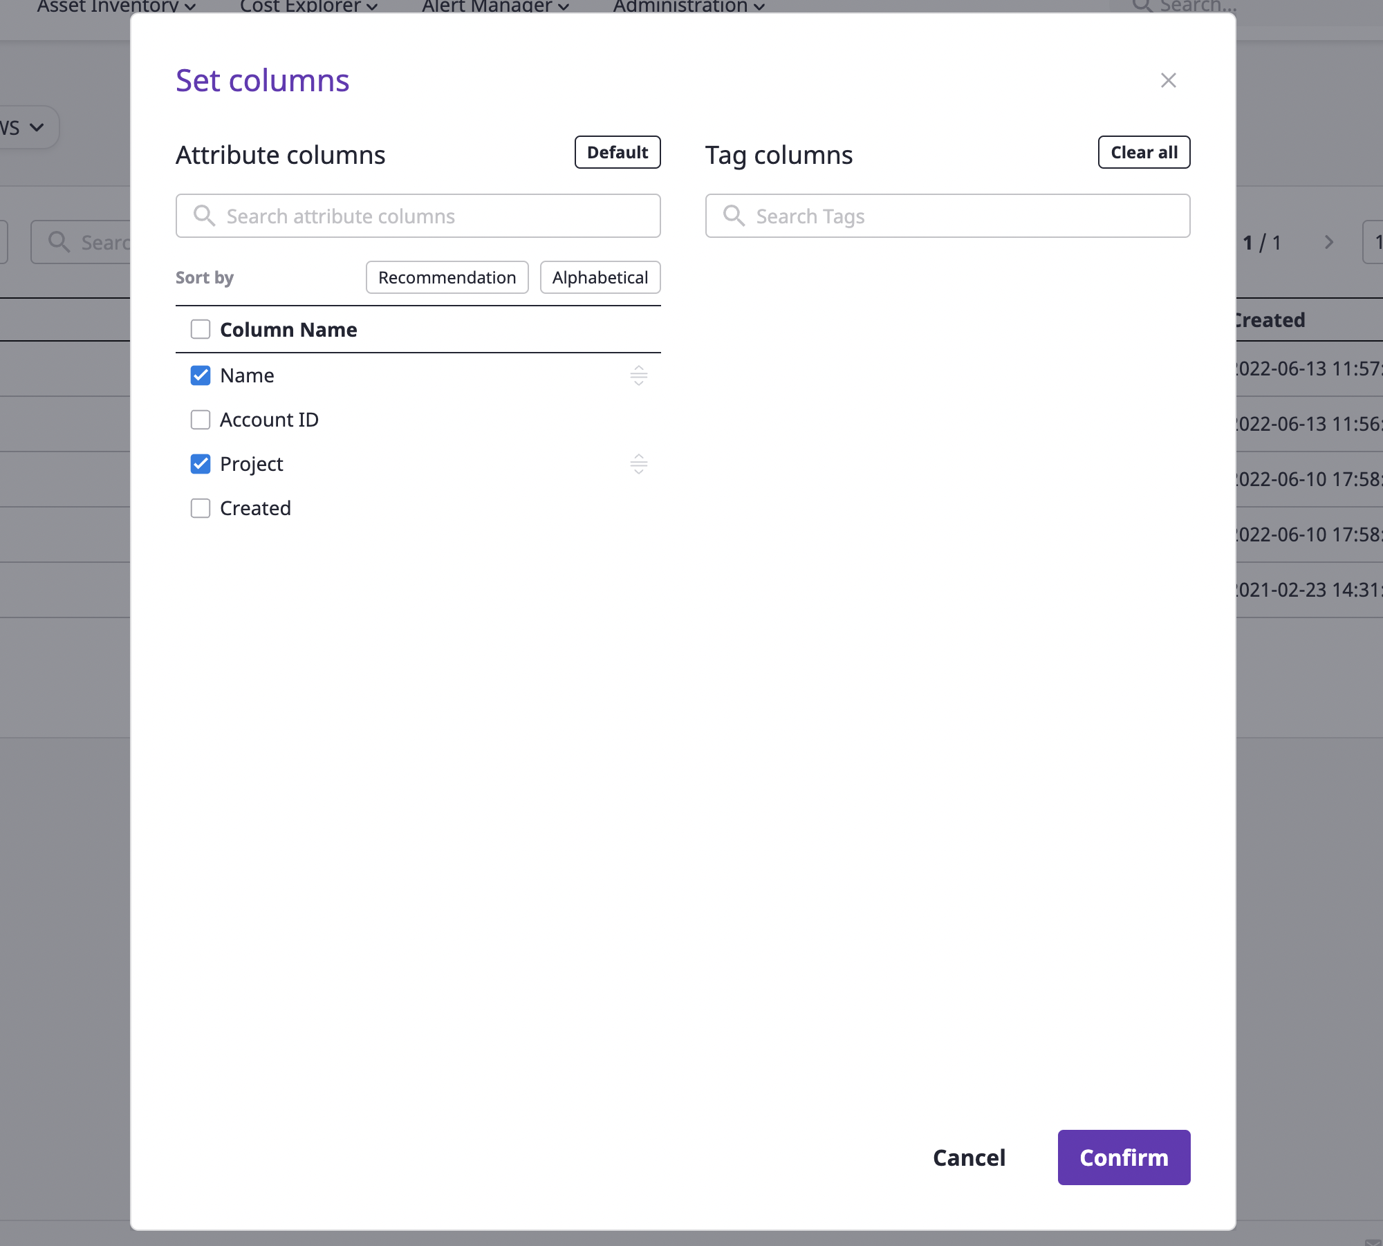Select the Column Name header checkbox
This screenshot has height=1246, width=1383.
201,328
